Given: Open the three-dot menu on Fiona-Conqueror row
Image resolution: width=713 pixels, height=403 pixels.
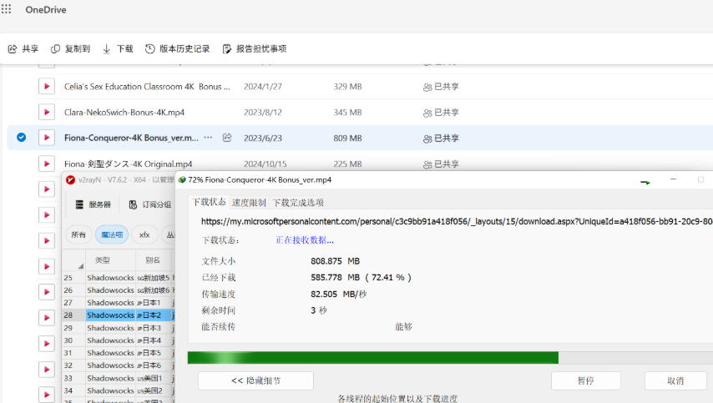Looking at the screenshot, I should click(x=208, y=138).
